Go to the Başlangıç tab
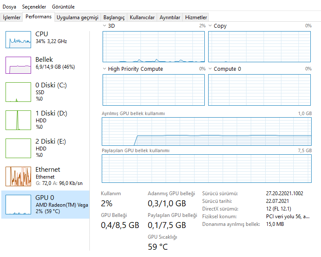This screenshot has height=257, width=321. (x=115, y=17)
